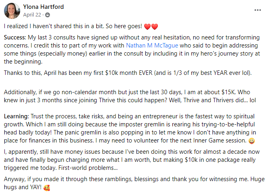Open the April 22 post timestamp

pyautogui.click(x=31, y=15)
